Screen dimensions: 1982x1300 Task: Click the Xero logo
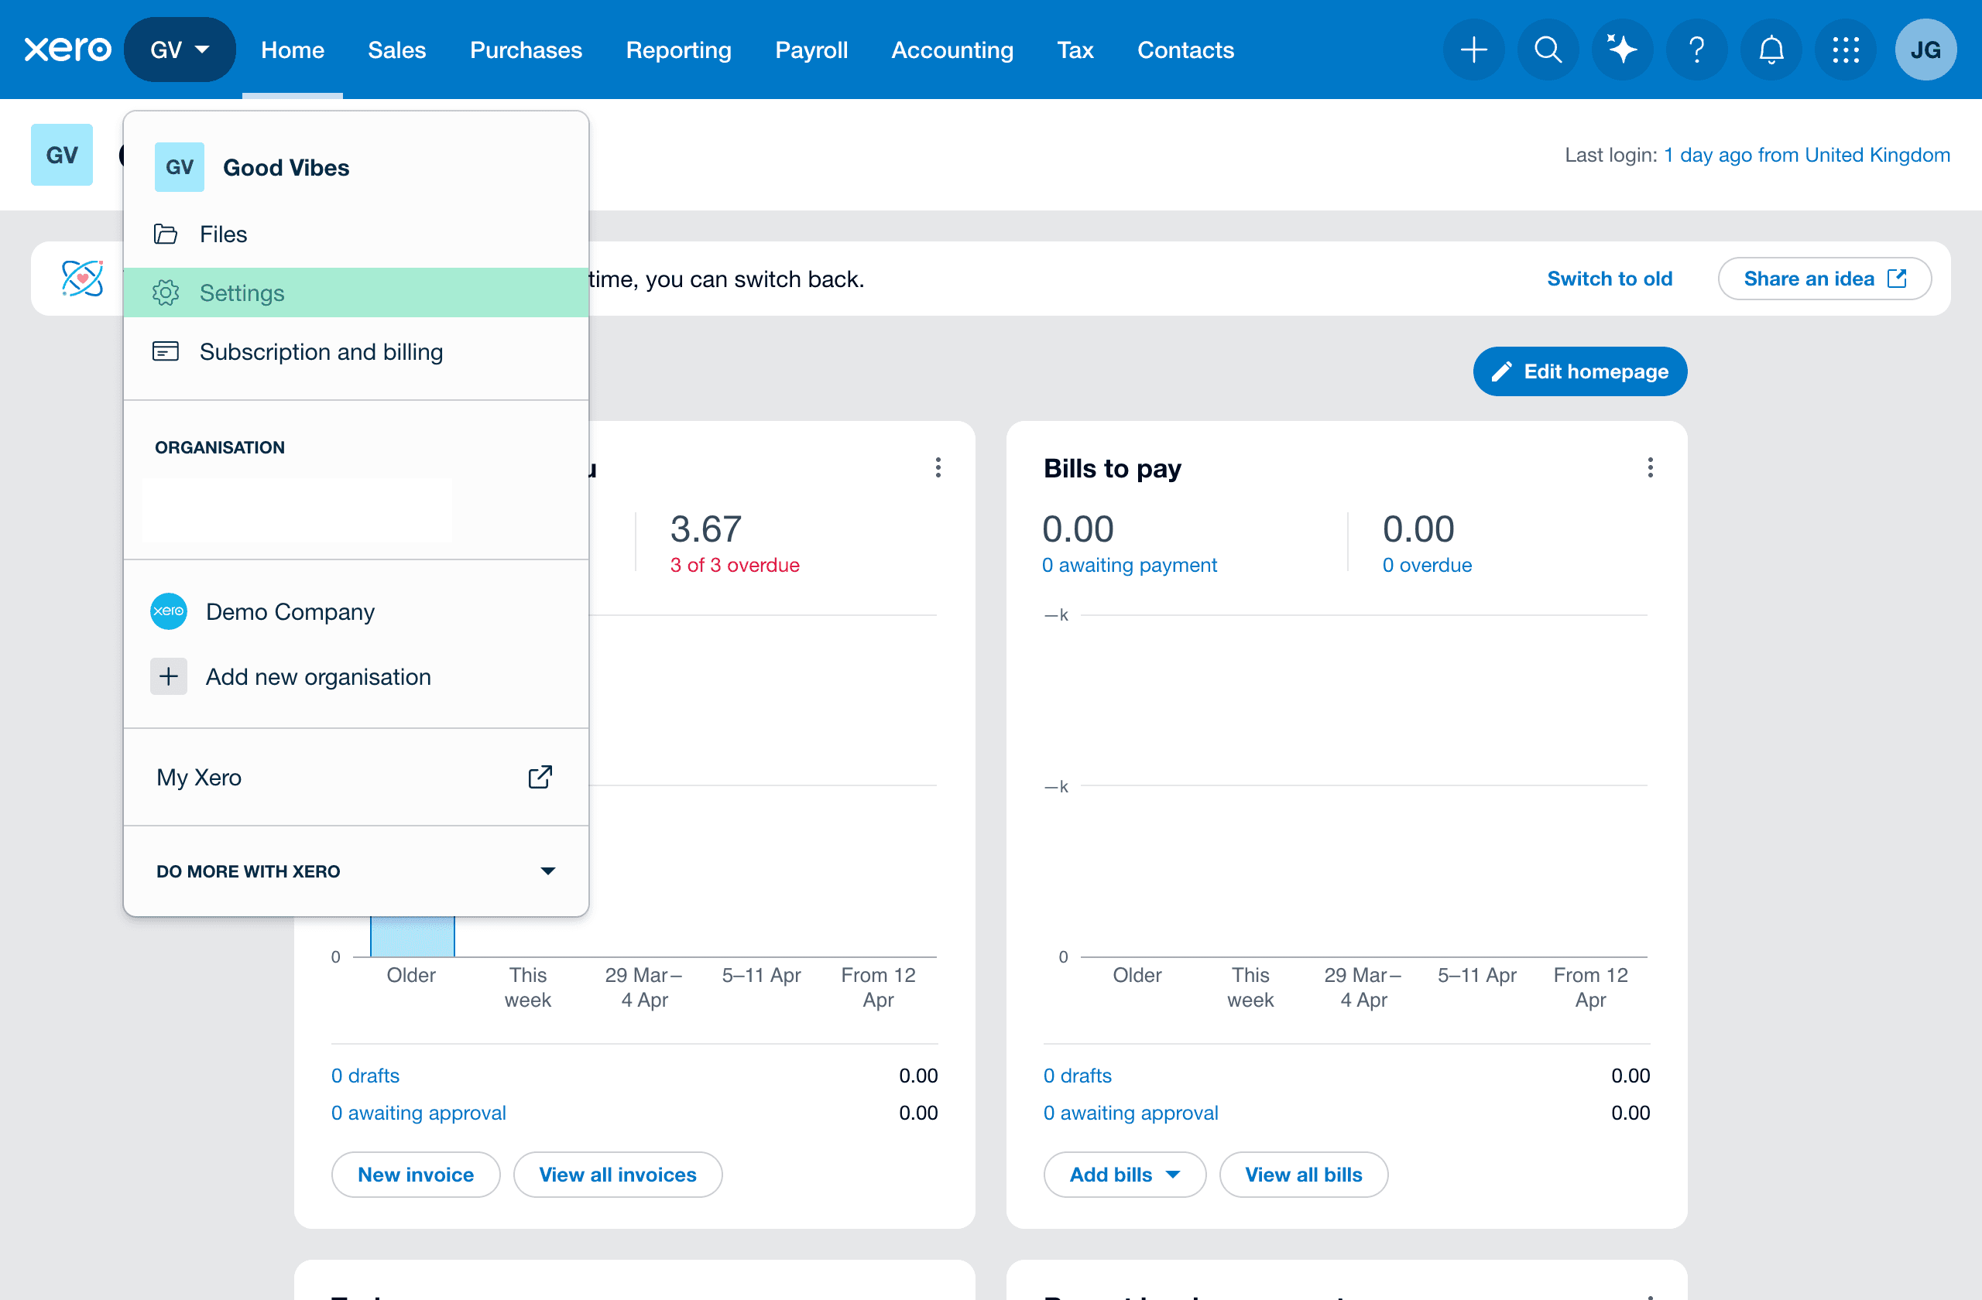coord(67,50)
